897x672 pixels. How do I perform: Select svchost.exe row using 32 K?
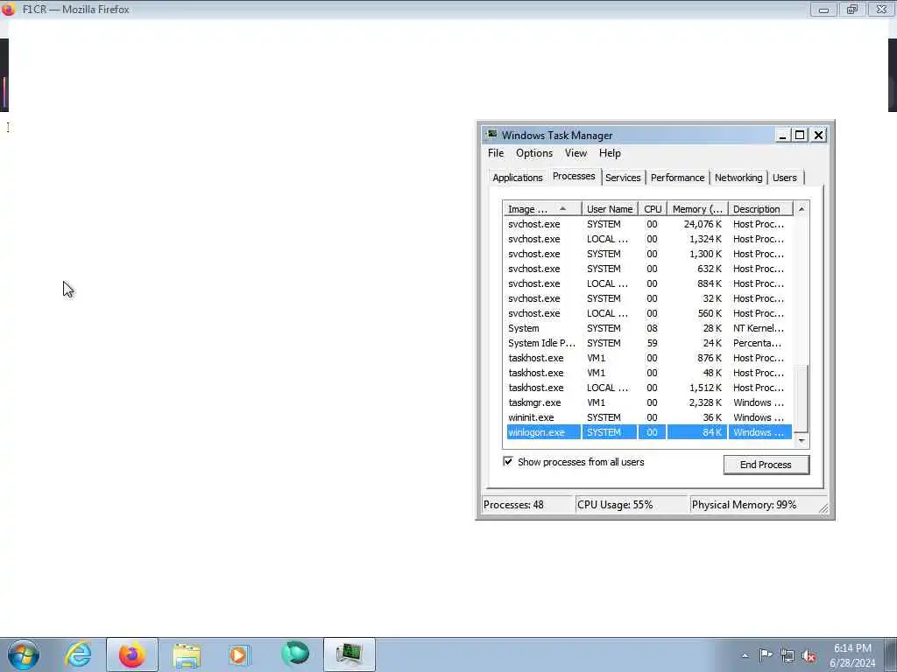pos(649,299)
